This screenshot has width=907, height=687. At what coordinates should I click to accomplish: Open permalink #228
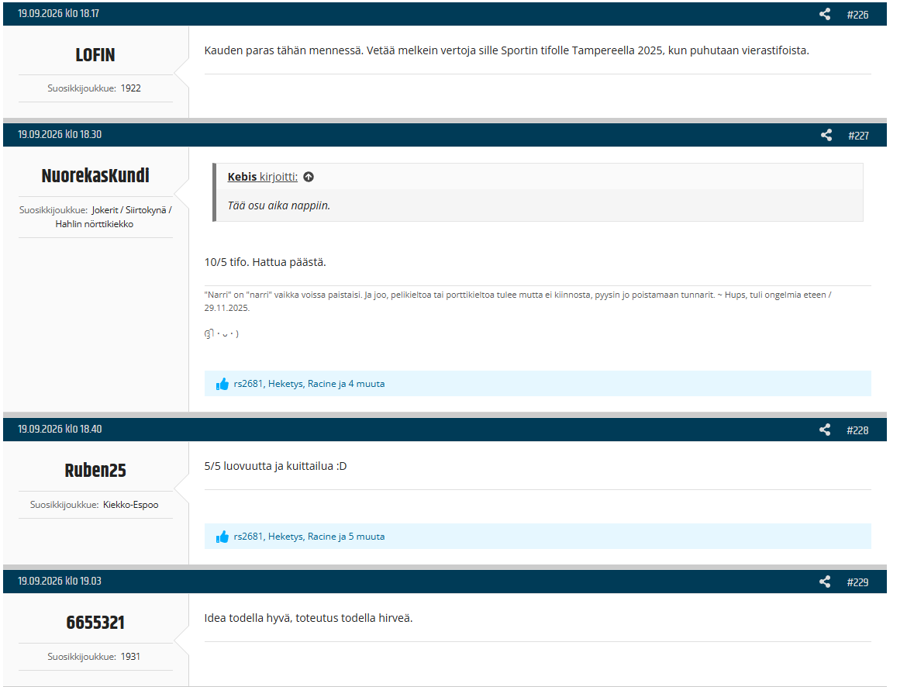click(857, 430)
